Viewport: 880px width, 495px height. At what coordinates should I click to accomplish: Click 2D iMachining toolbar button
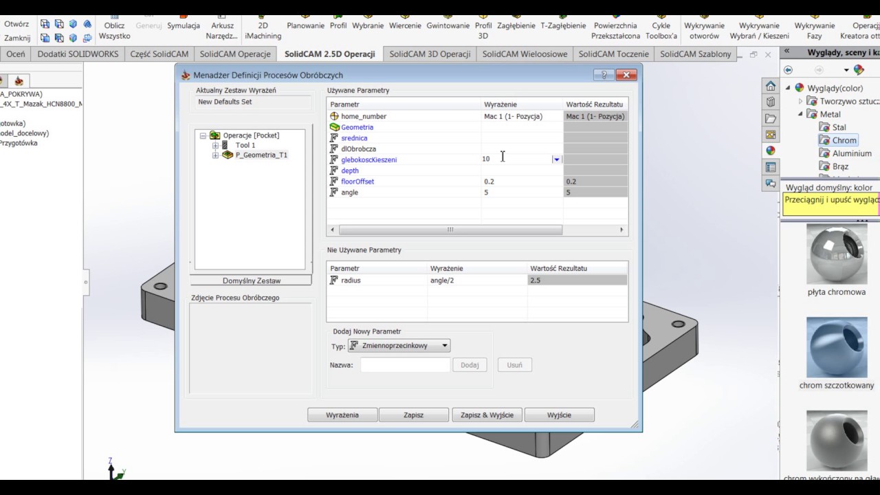click(263, 26)
